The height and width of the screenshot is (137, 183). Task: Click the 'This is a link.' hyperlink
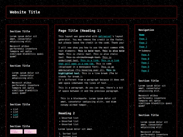pos(90,60)
